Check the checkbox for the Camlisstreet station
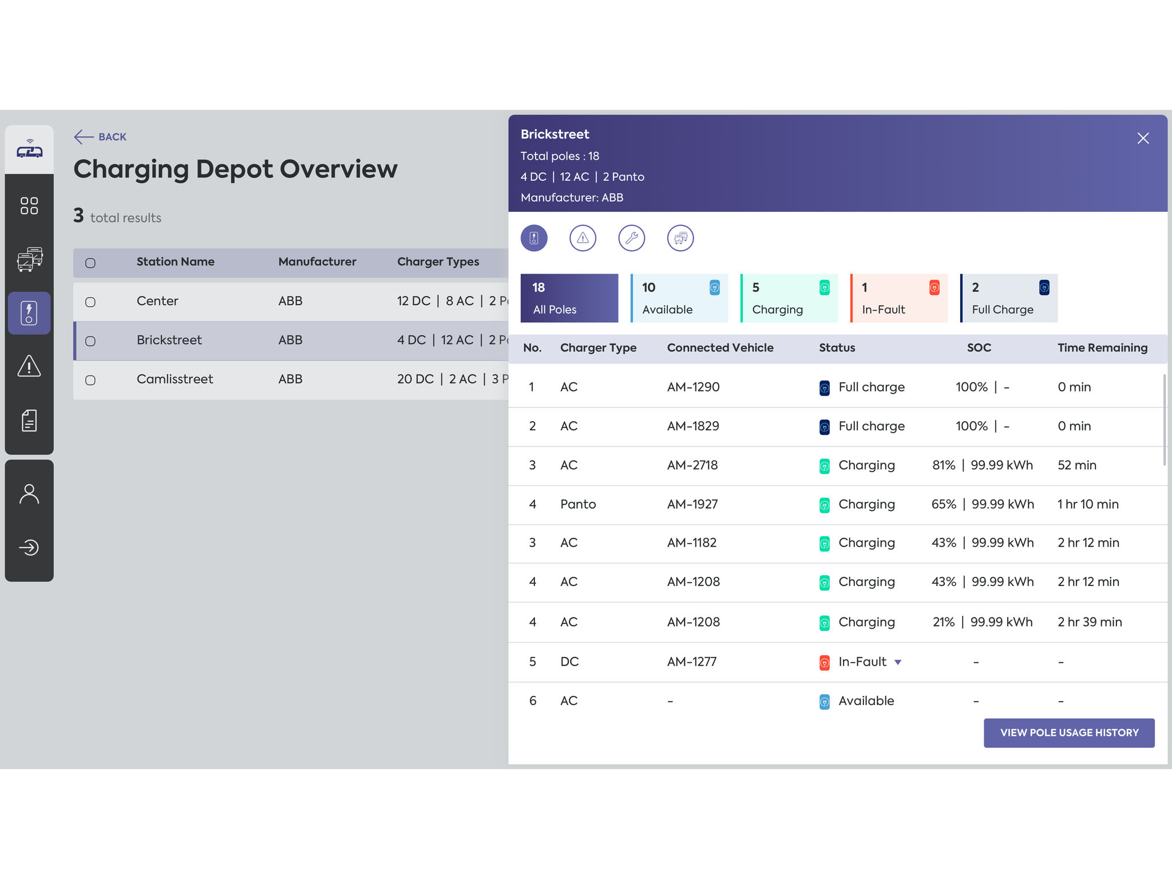The height and width of the screenshot is (879, 1172). pos(90,380)
